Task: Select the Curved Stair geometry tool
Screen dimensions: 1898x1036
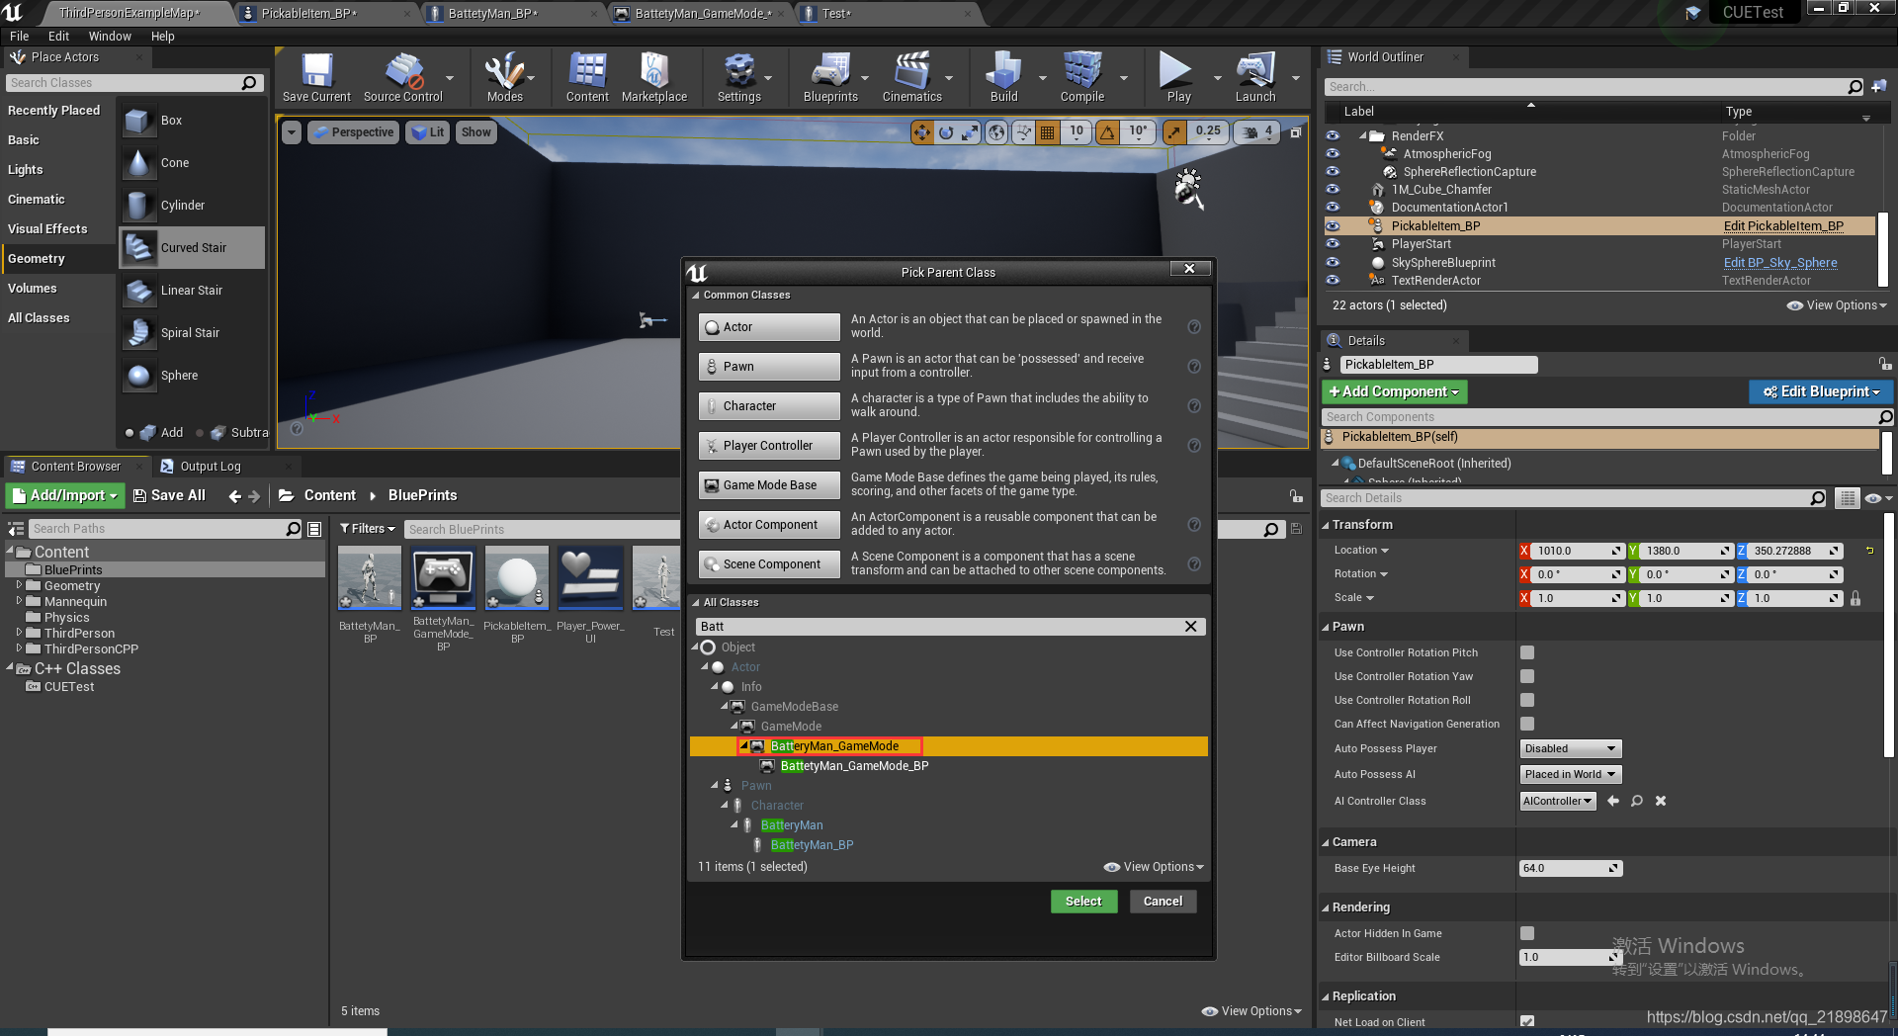Action: pos(191,248)
